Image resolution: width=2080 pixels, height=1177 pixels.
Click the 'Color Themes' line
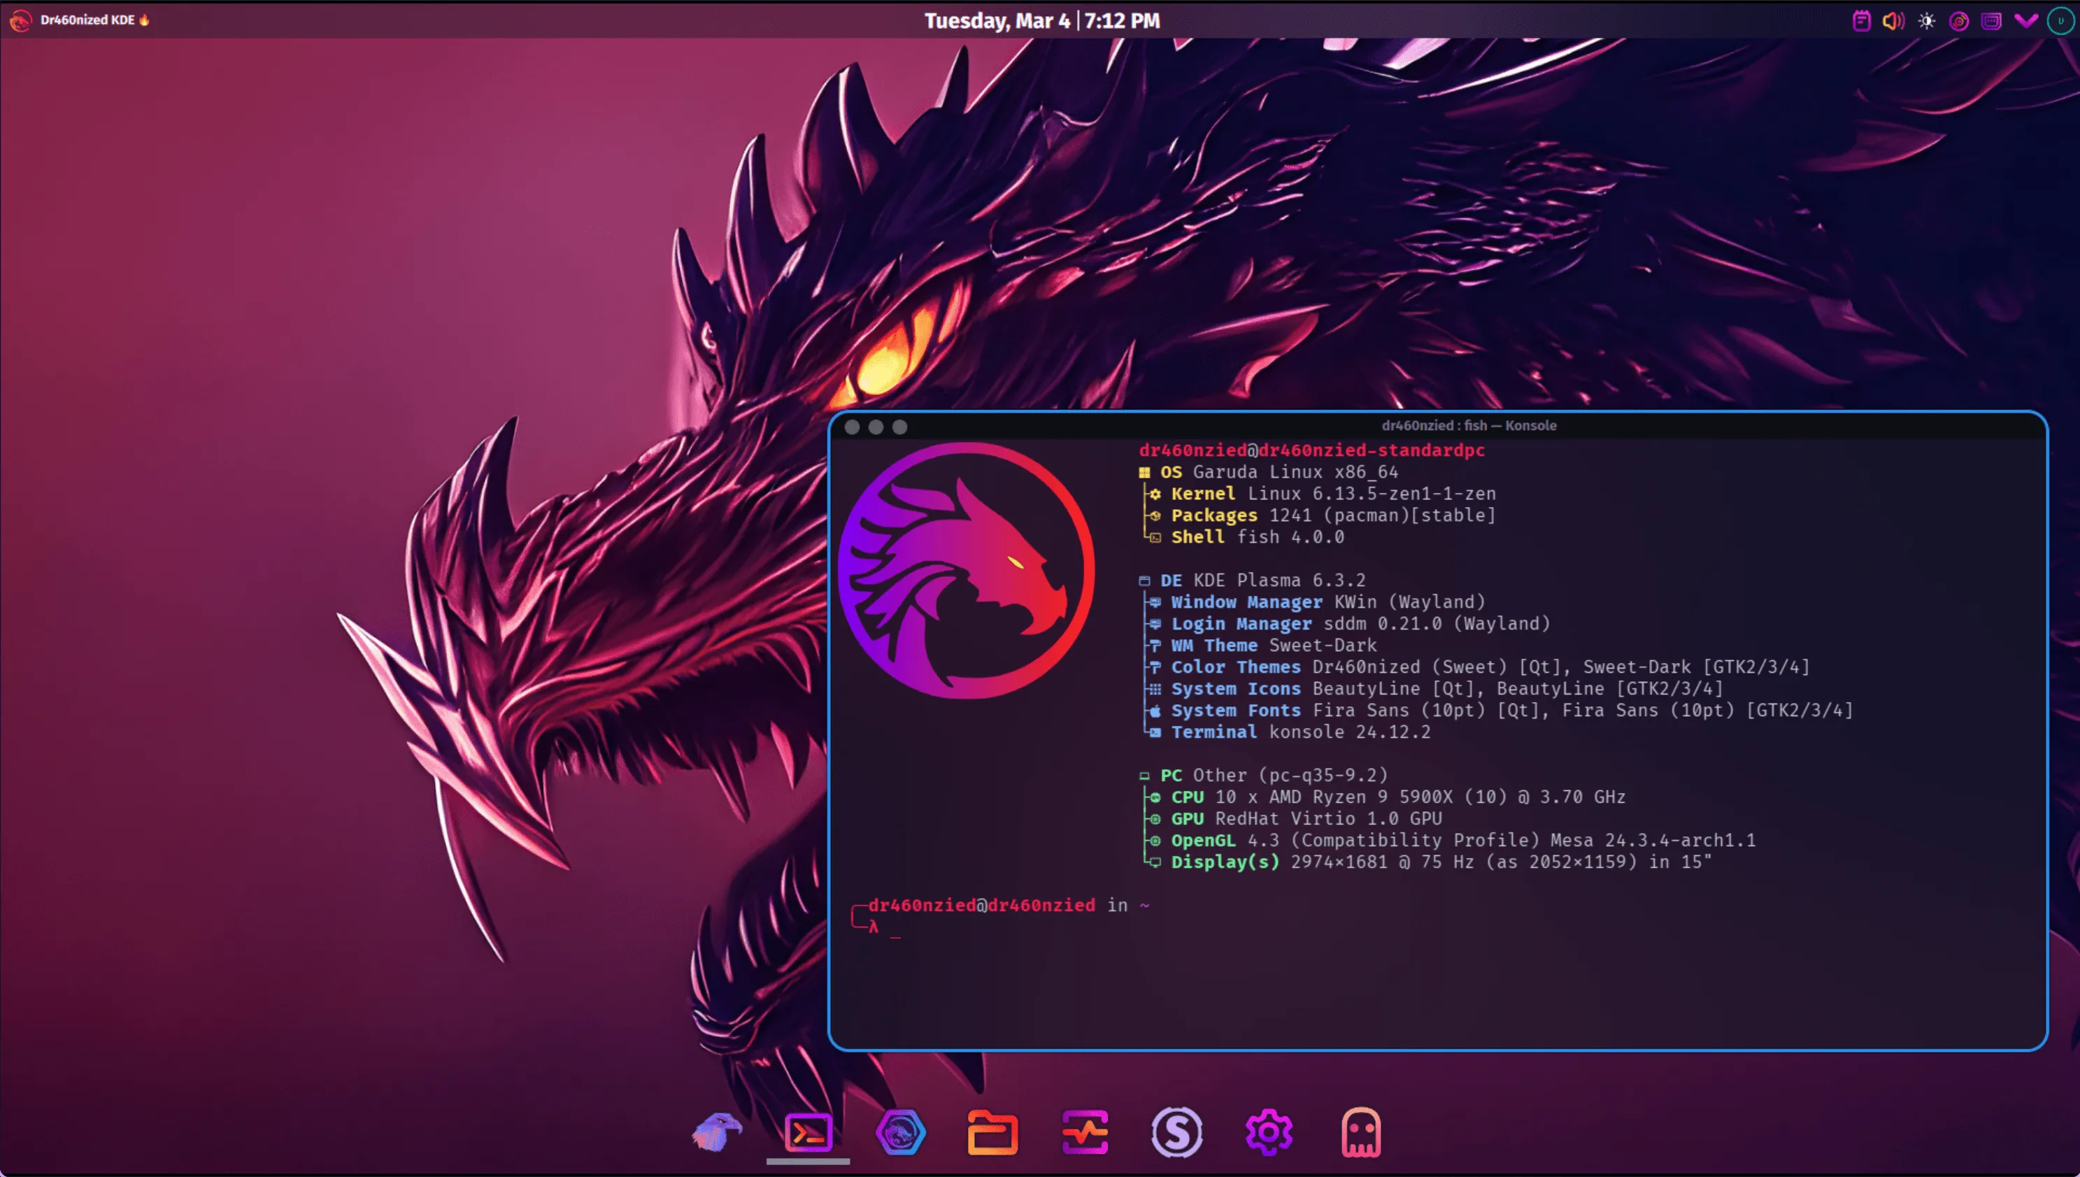coord(1476,668)
